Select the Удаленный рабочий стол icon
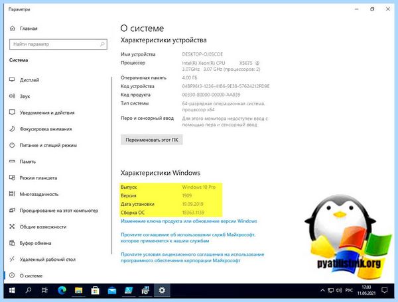The height and width of the screenshot is (302, 398). (x=12, y=259)
